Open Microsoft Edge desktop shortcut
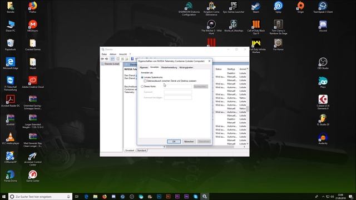This screenshot has width=356, height=200. tap(11, 63)
